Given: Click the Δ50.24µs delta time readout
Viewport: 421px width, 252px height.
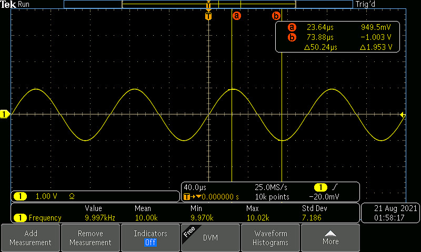Looking at the screenshot, I should coord(320,47).
